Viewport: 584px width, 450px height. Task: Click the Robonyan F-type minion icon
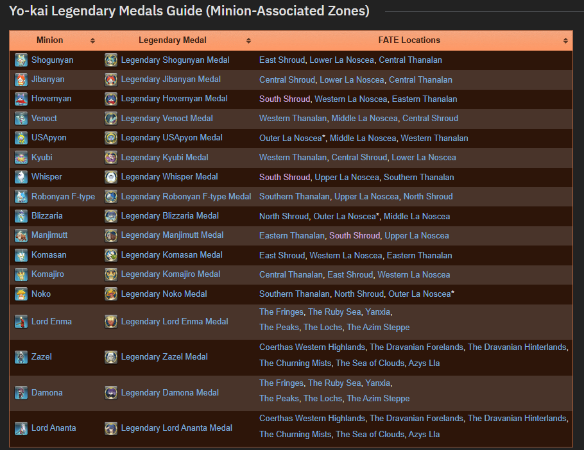[x=21, y=196]
